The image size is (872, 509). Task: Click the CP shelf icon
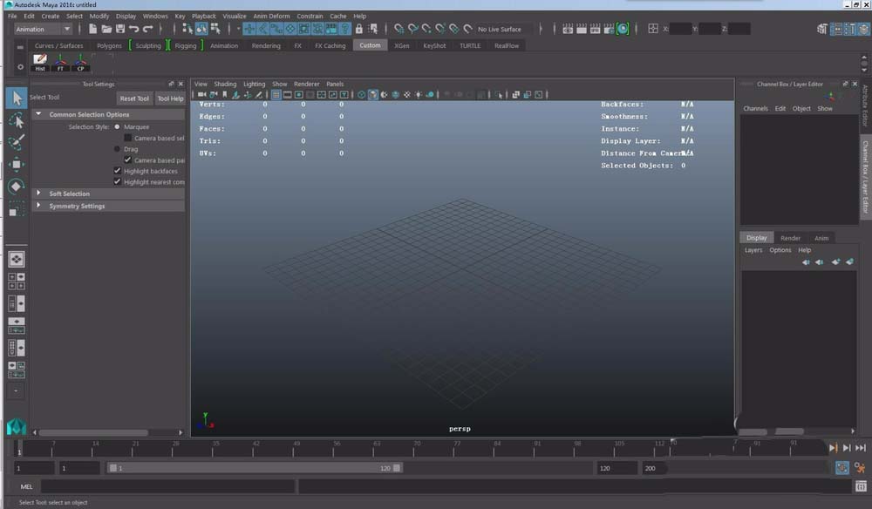coord(81,63)
